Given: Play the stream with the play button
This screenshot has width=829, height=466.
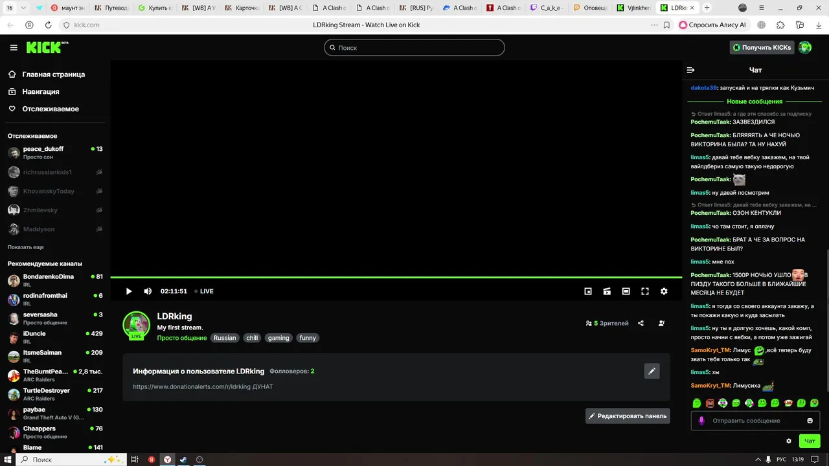Looking at the screenshot, I should coord(128,291).
